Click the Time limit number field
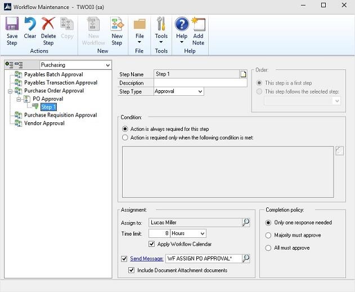The image size is (355, 292). 159,233
